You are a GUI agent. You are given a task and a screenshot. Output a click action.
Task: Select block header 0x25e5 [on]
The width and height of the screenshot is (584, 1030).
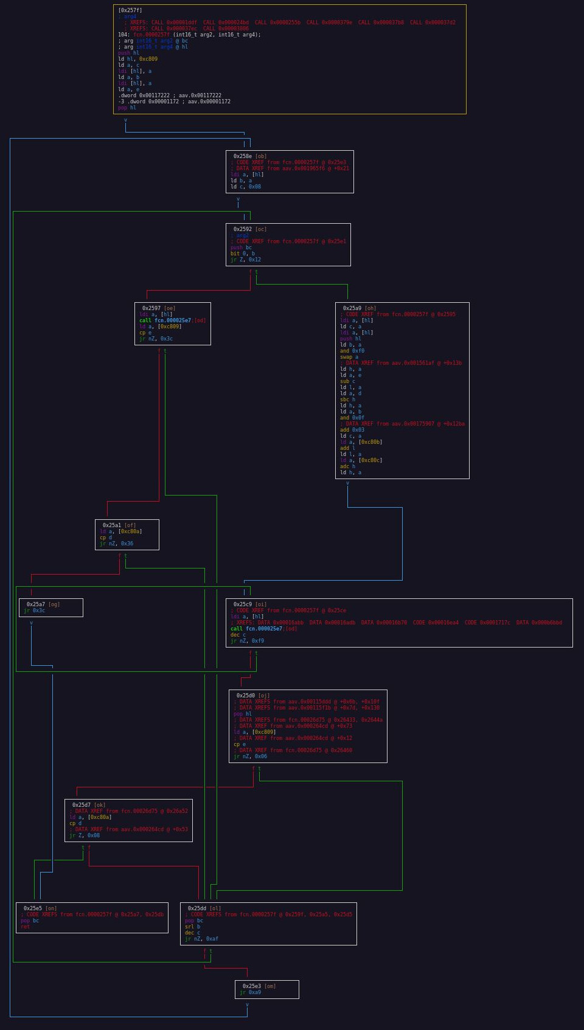pos(40,908)
